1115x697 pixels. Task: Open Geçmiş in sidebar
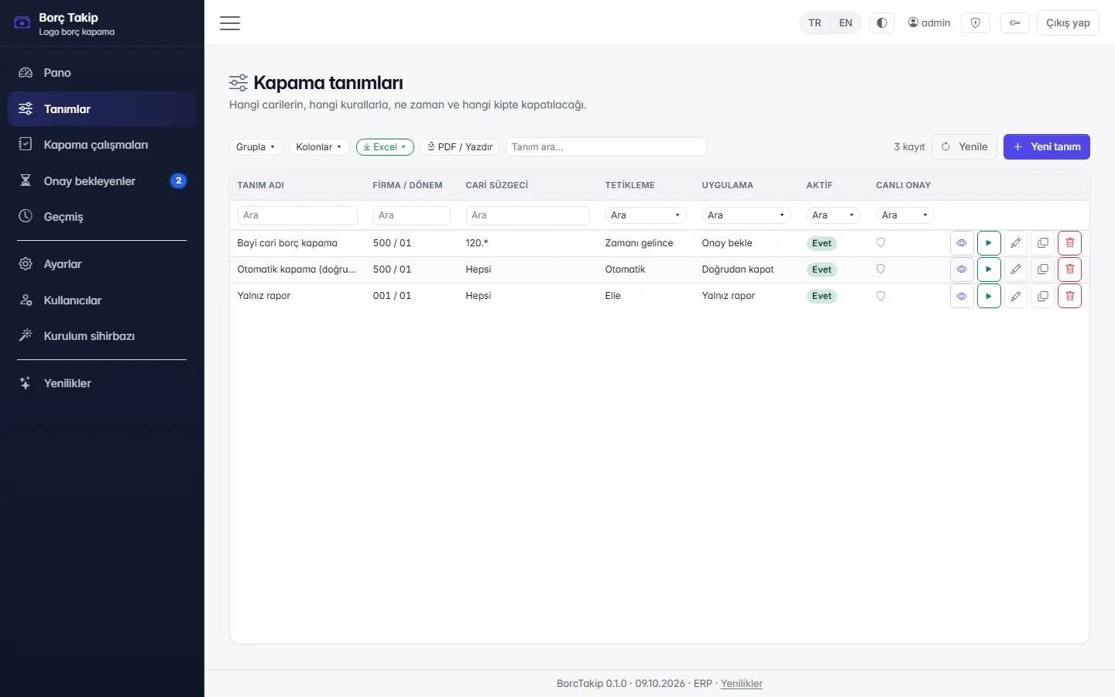101,217
